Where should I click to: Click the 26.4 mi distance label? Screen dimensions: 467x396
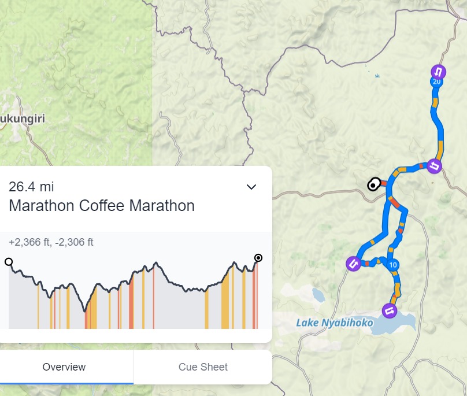point(31,187)
